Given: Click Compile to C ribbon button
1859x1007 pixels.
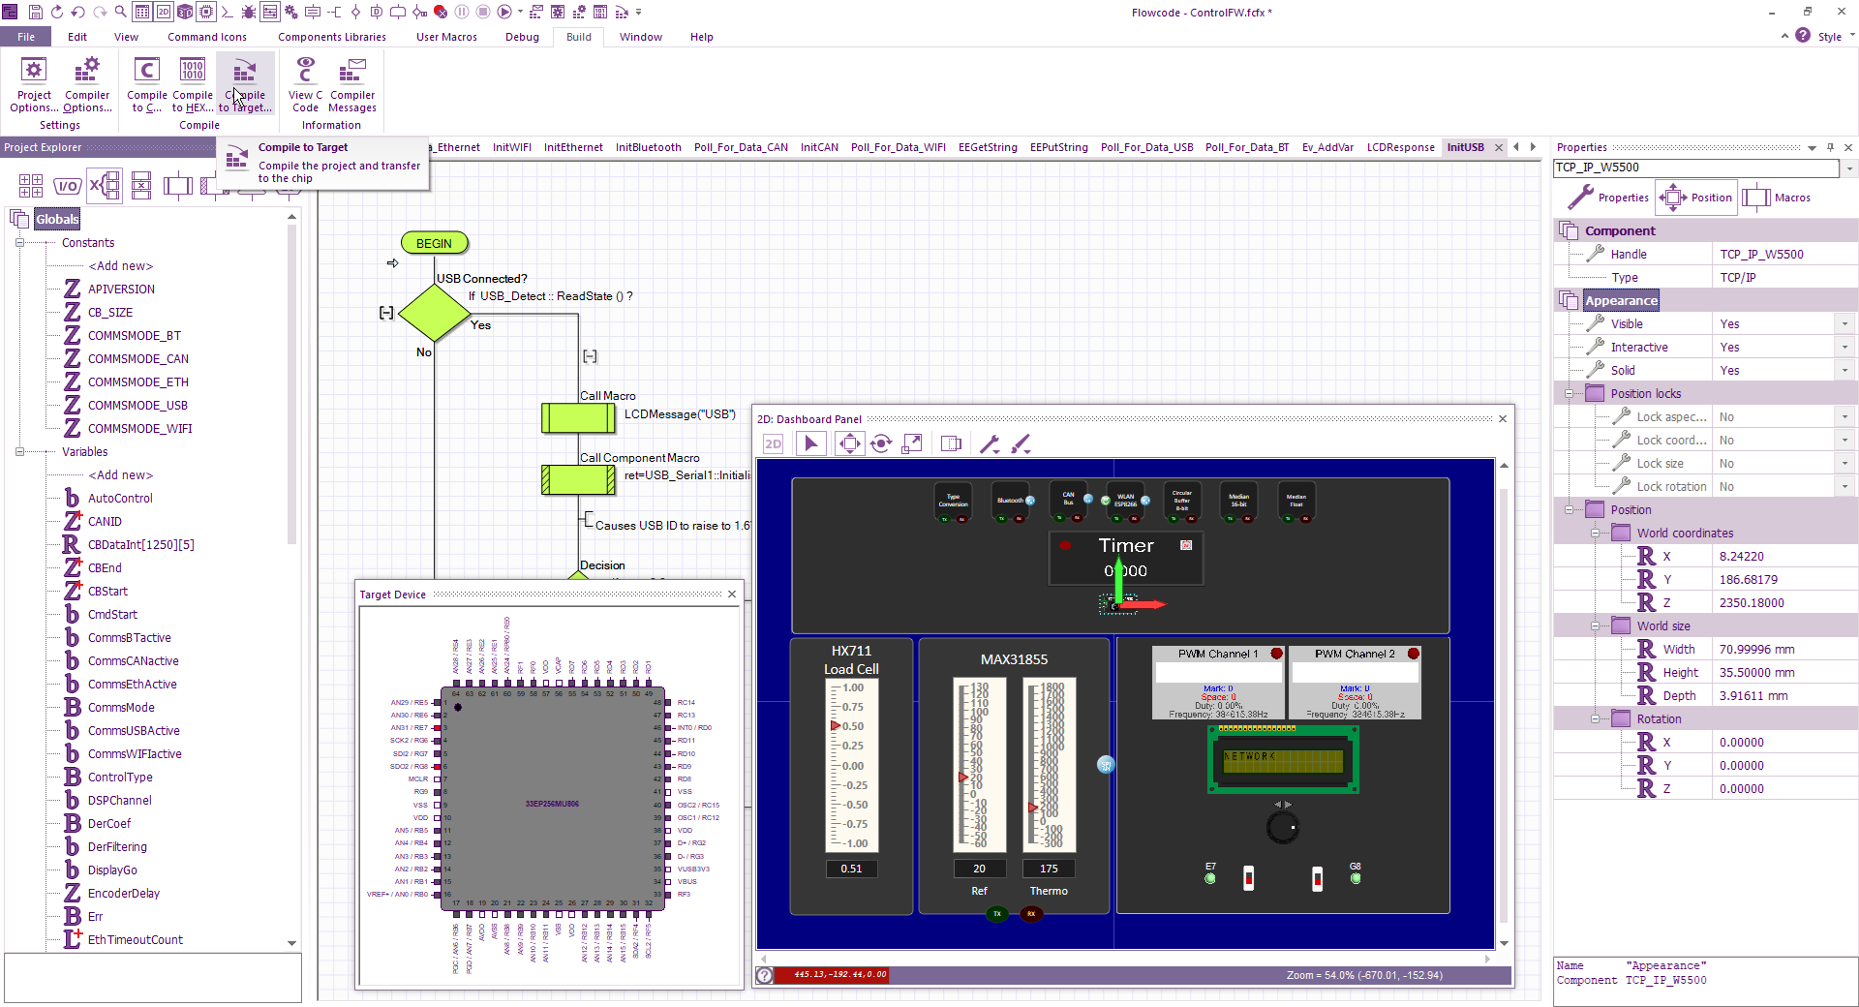Looking at the screenshot, I should tap(147, 85).
